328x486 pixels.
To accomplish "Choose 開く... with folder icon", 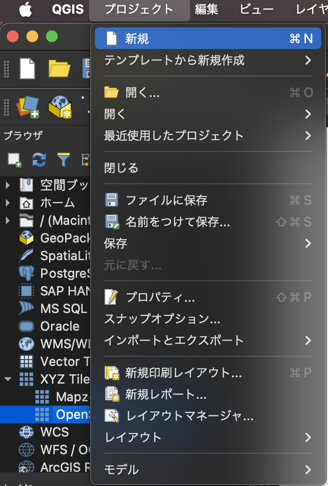I will pos(208,93).
